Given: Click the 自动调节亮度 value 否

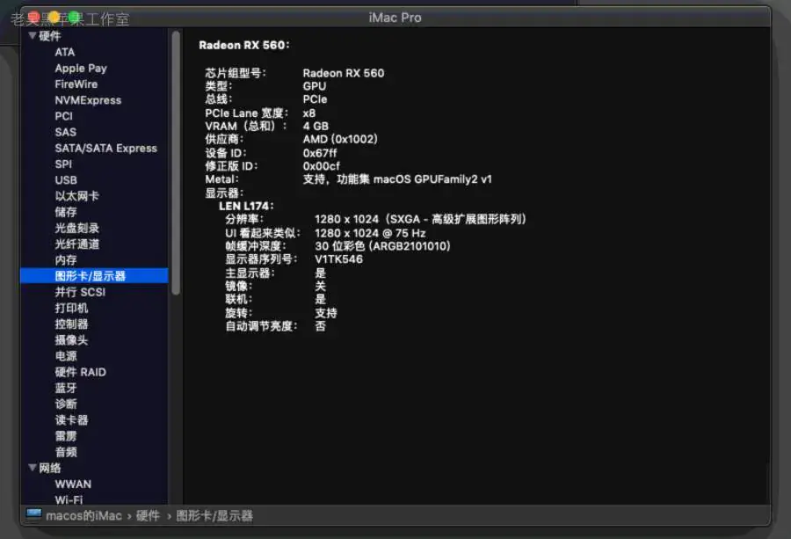Looking at the screenshot, I should pos(320,326).
